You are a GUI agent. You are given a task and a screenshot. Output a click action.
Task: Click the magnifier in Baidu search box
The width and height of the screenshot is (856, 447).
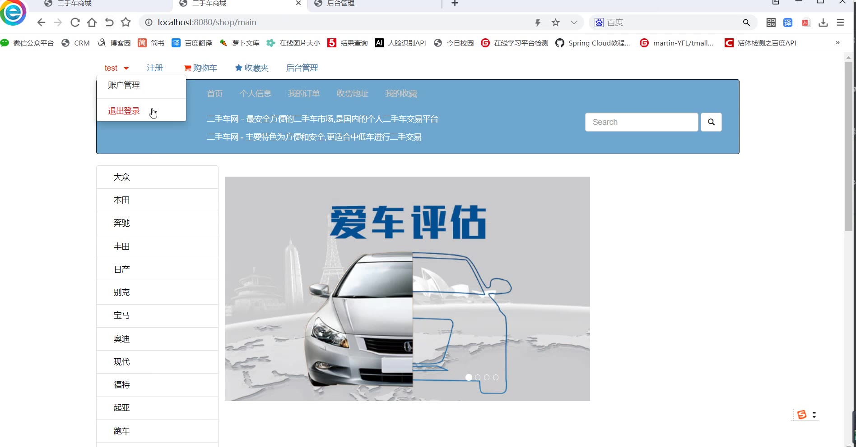click(746, 23)
